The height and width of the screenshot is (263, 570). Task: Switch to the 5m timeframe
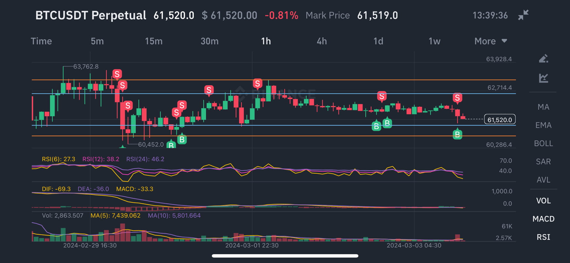click(97, 41)
